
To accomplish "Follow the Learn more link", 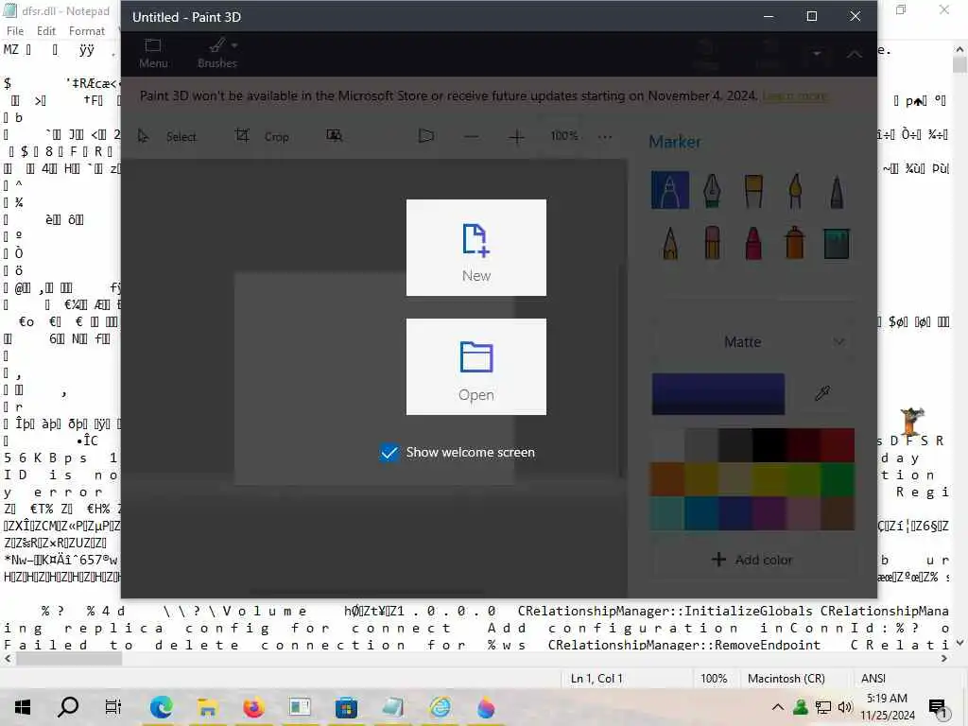I will pyautogui.click(x=794, y=95).
